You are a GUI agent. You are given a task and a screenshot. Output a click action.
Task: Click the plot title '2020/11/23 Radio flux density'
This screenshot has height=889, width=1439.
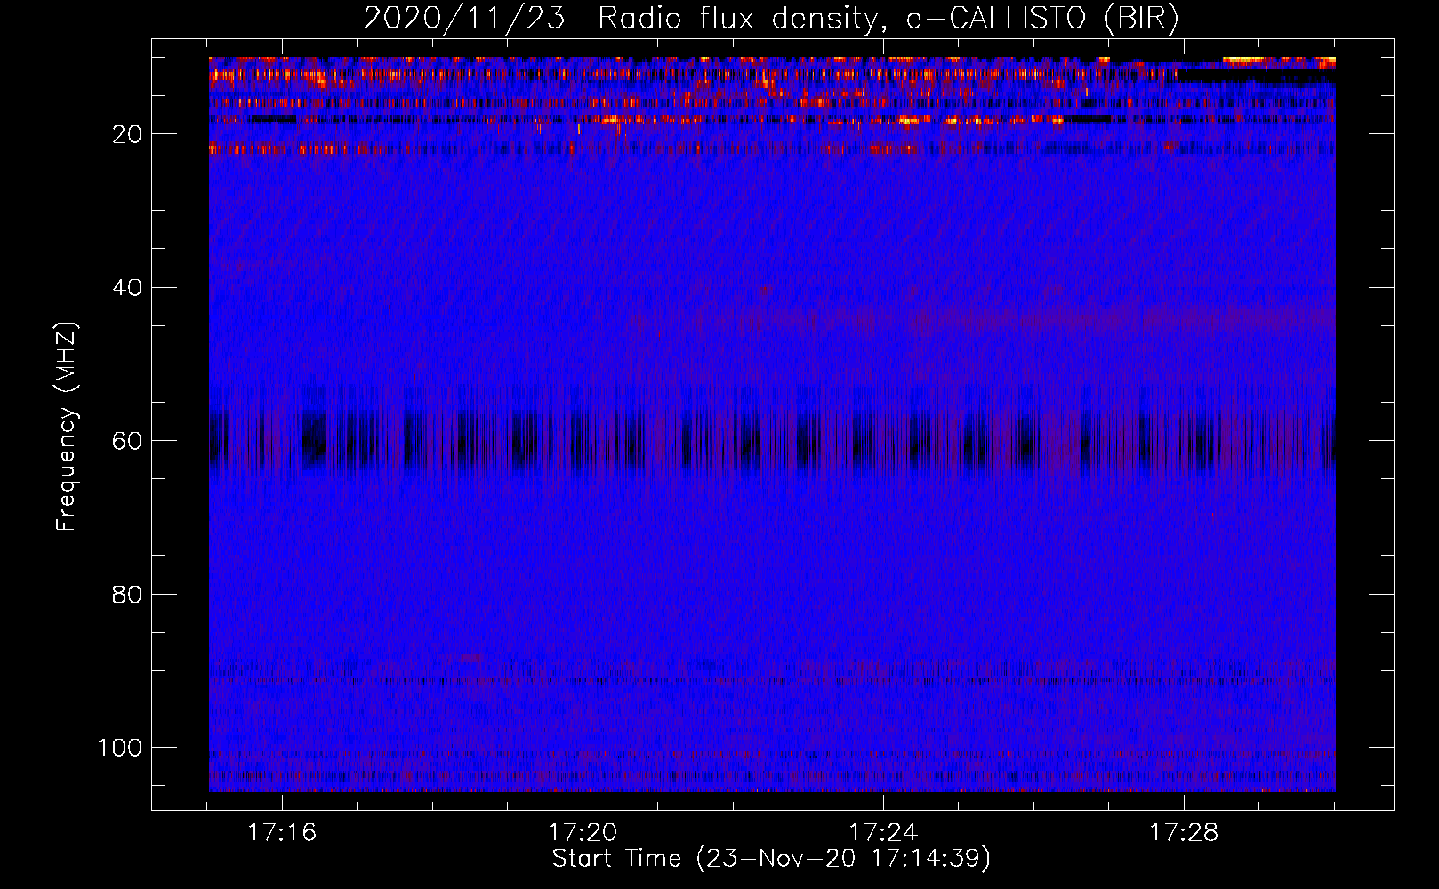click(771, 19)
